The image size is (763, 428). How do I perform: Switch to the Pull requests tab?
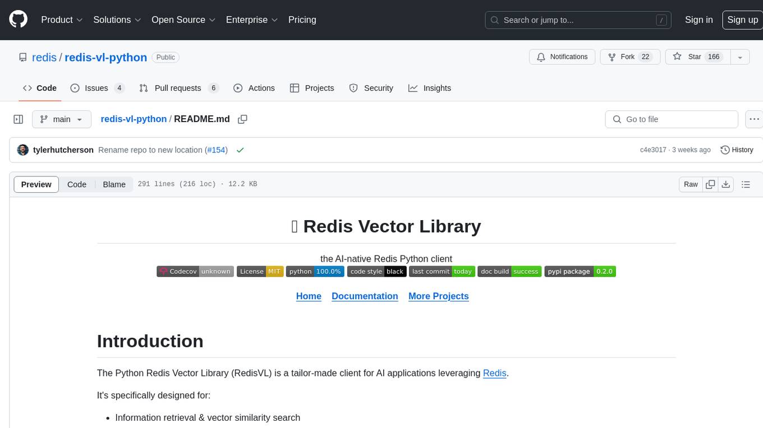click(178, 88)
